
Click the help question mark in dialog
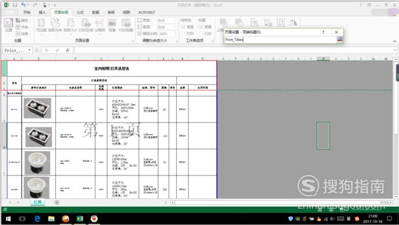click(x=323, y=32)
